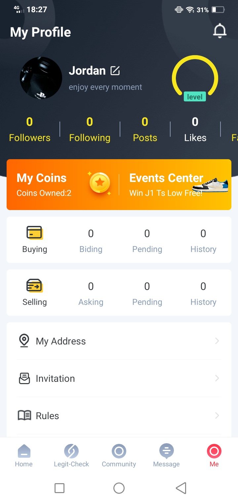Tap the edit profile pencil icon
This screenshot has width=238, height=502.
115,71
